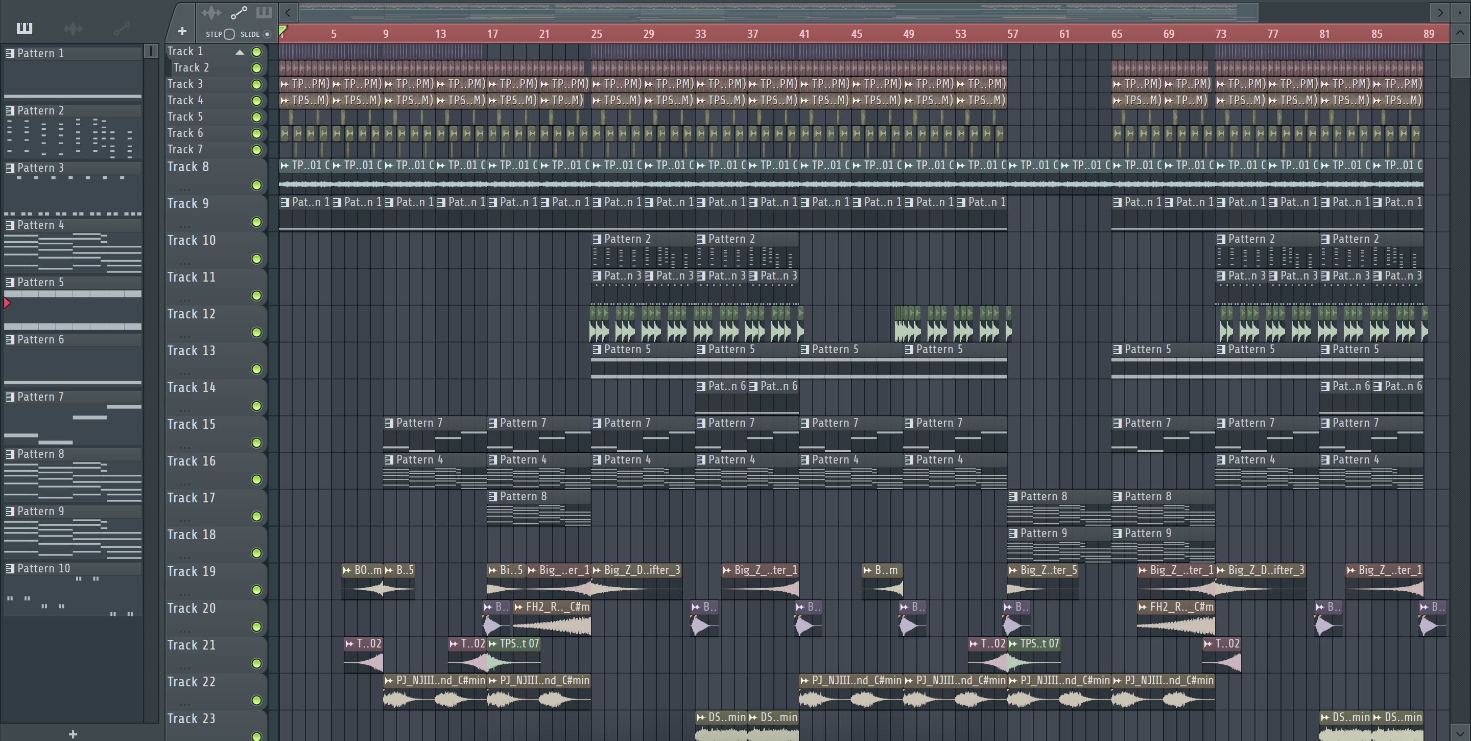Click the piano icon beside Pattern 10 in picker
Screen dimensions: 1471x741
pos(10,568)
